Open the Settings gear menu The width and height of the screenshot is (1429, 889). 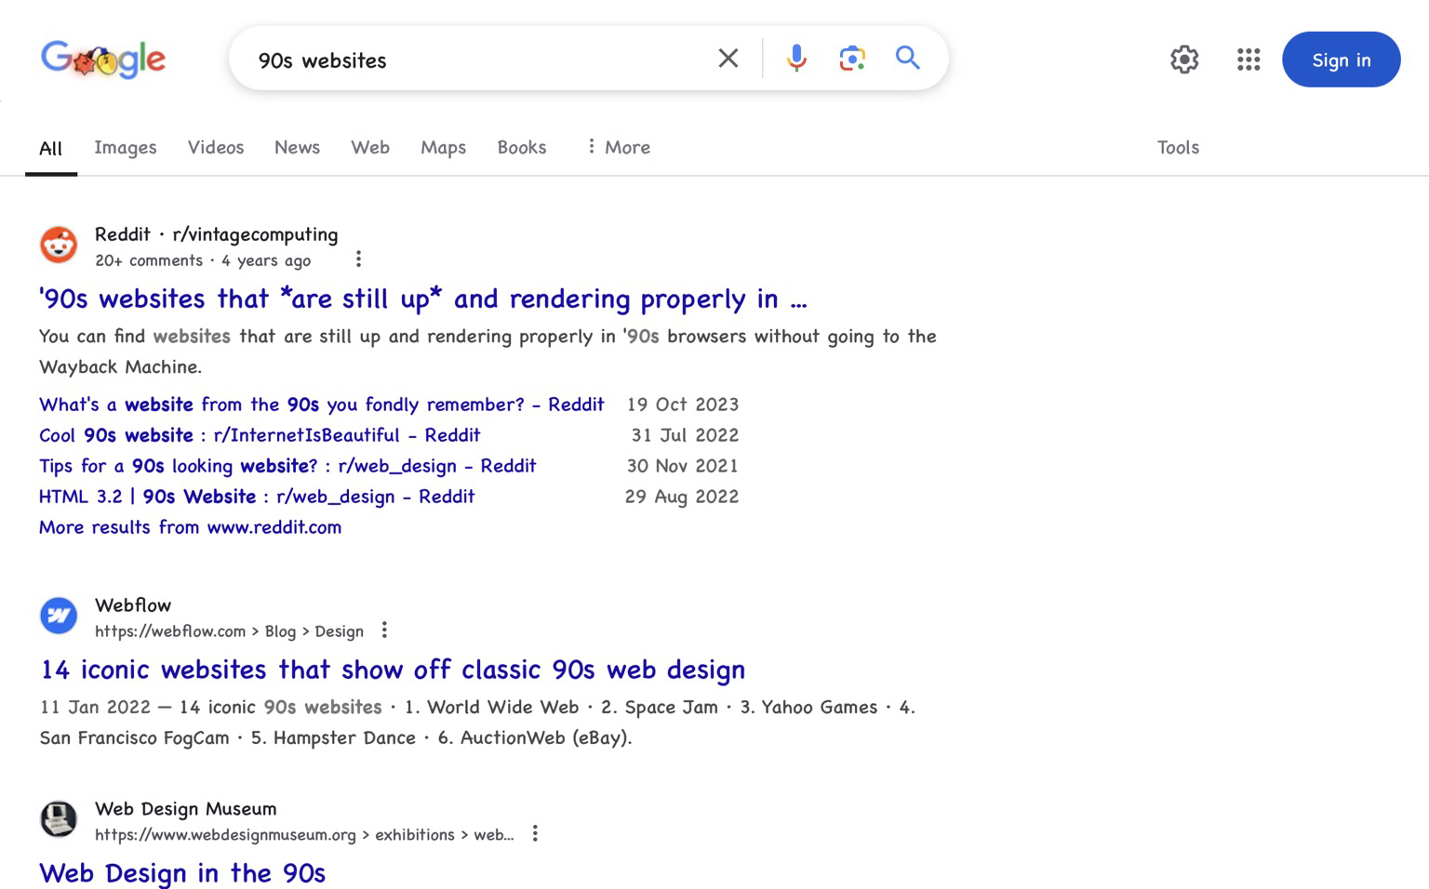click(1184, 60)
